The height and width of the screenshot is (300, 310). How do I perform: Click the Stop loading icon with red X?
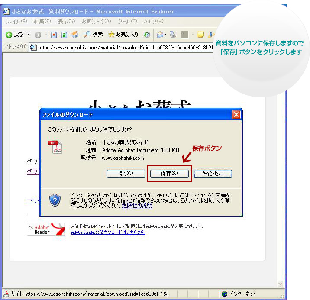(x=54, y=35)
